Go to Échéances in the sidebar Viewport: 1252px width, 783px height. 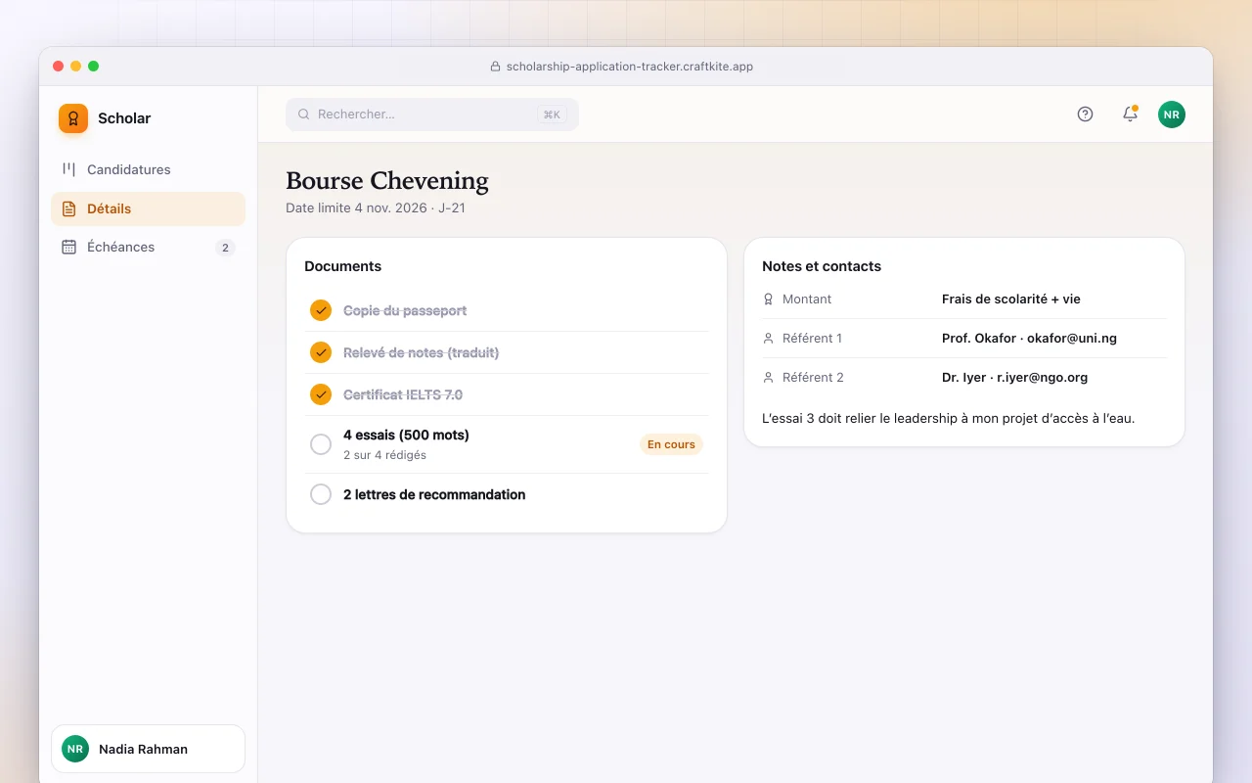click(x=148, y=247)
